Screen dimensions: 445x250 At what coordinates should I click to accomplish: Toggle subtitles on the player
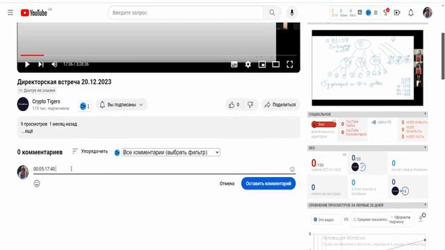234,65
